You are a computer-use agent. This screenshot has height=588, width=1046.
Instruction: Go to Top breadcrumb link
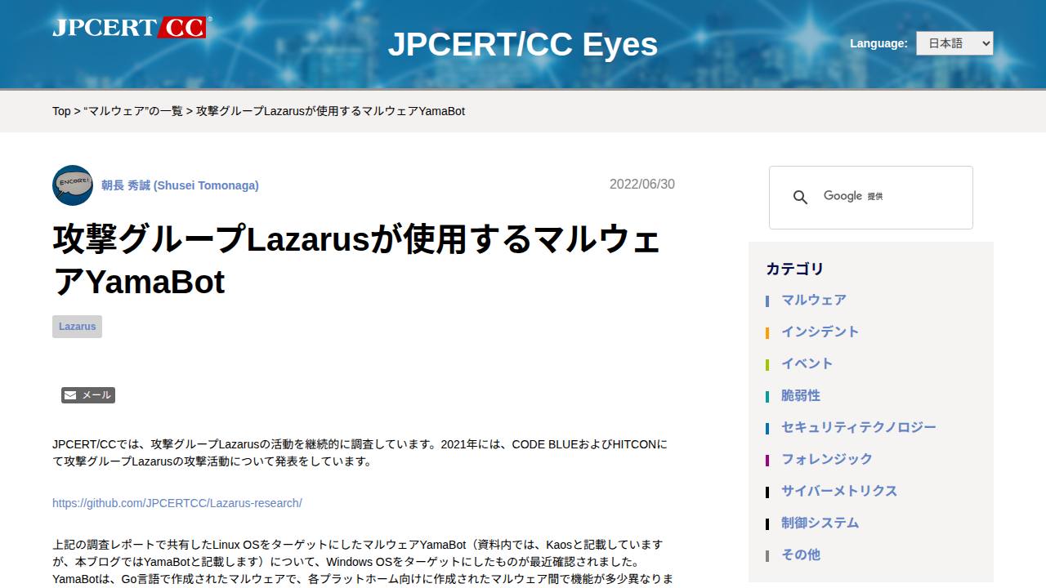(61, 111)
